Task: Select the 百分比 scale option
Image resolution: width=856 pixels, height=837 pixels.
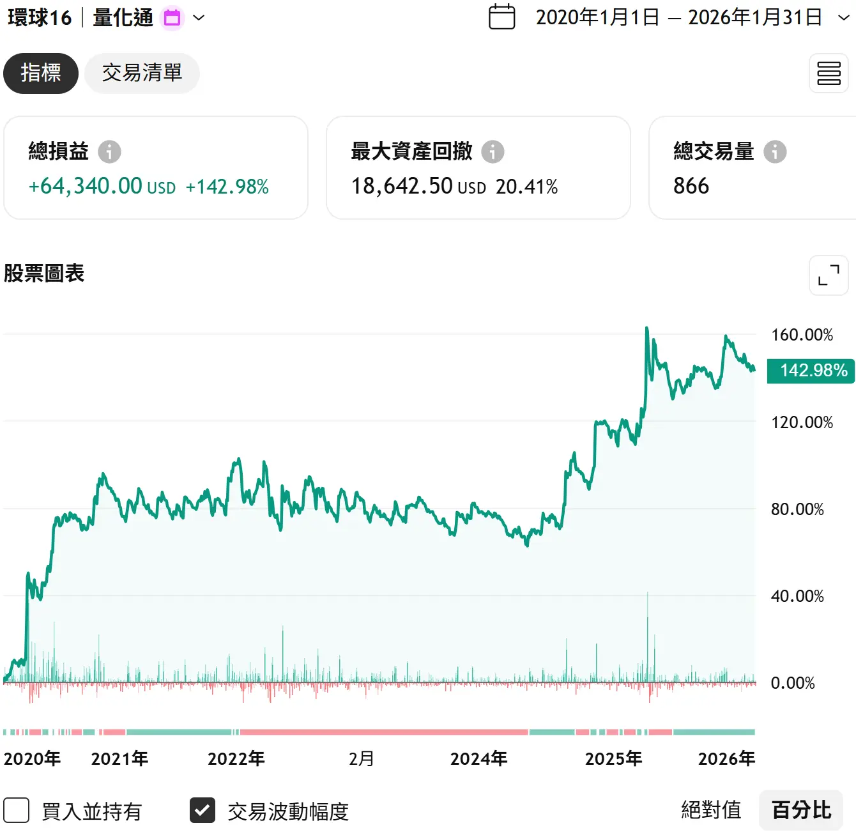Action: click(801, 810)
